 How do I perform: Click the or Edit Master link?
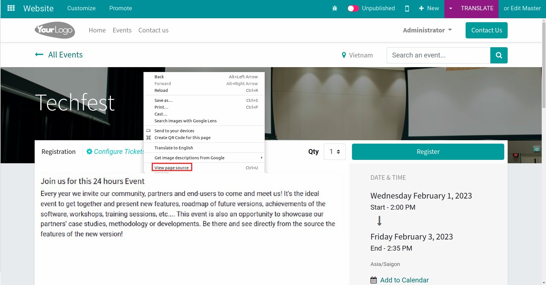tap(522, 8)
